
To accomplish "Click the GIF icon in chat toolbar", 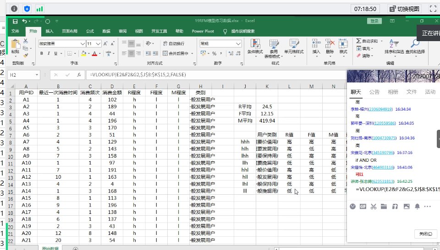I will tap(363, 207).
